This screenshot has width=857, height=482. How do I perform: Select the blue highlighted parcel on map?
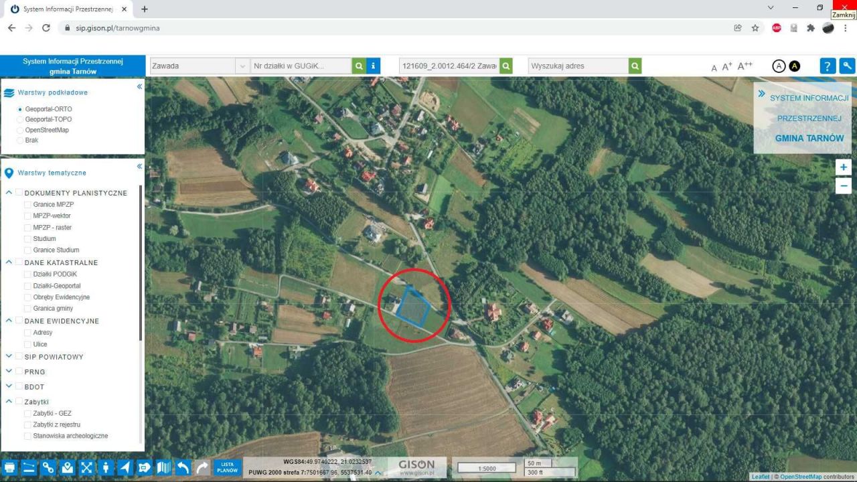412,307
